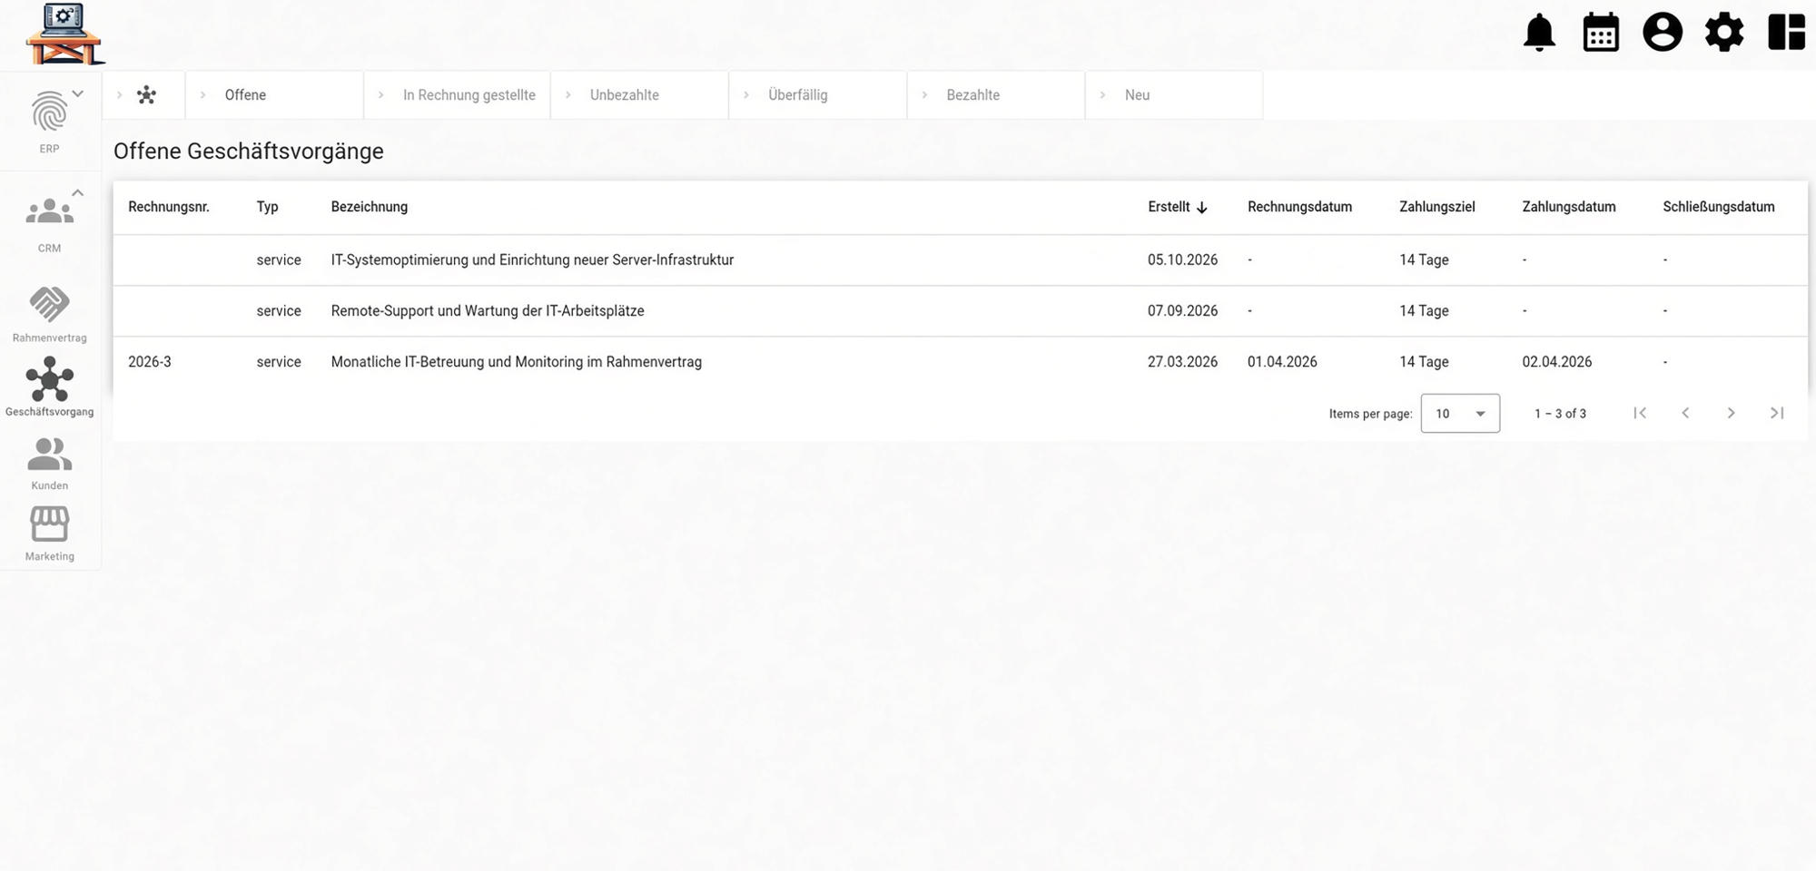Select Geschäftsvorgang in the sidebar
Viewport: 1816px width, 871px height.
[x=49, y=387]
